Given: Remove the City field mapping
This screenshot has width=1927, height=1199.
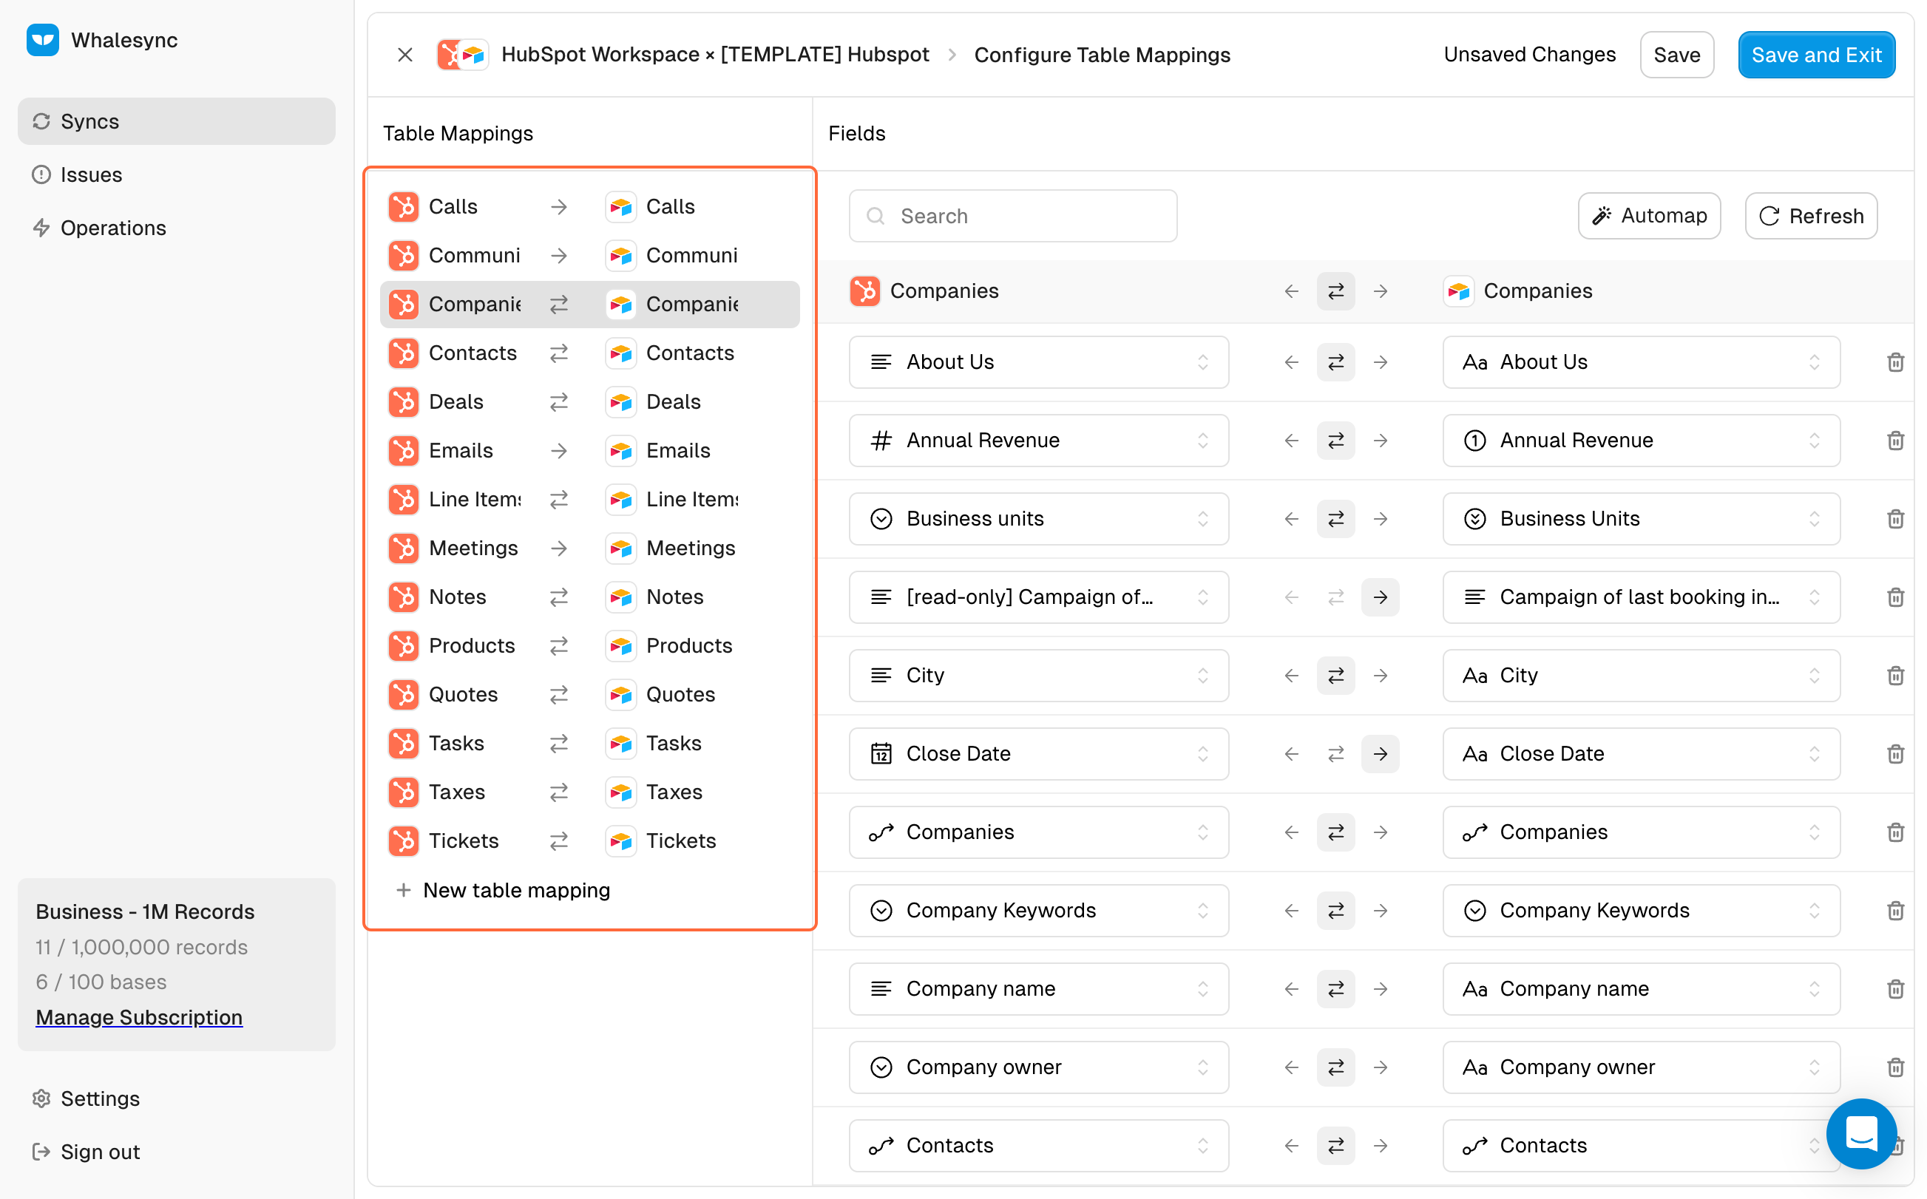Looking at the screenshot, I should point(1894,676).
